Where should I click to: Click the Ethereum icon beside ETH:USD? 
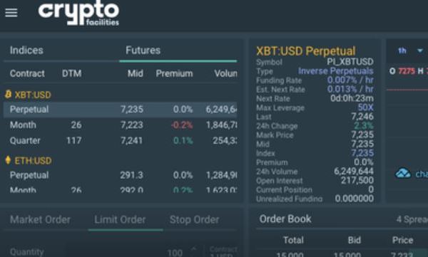[8, 160]
